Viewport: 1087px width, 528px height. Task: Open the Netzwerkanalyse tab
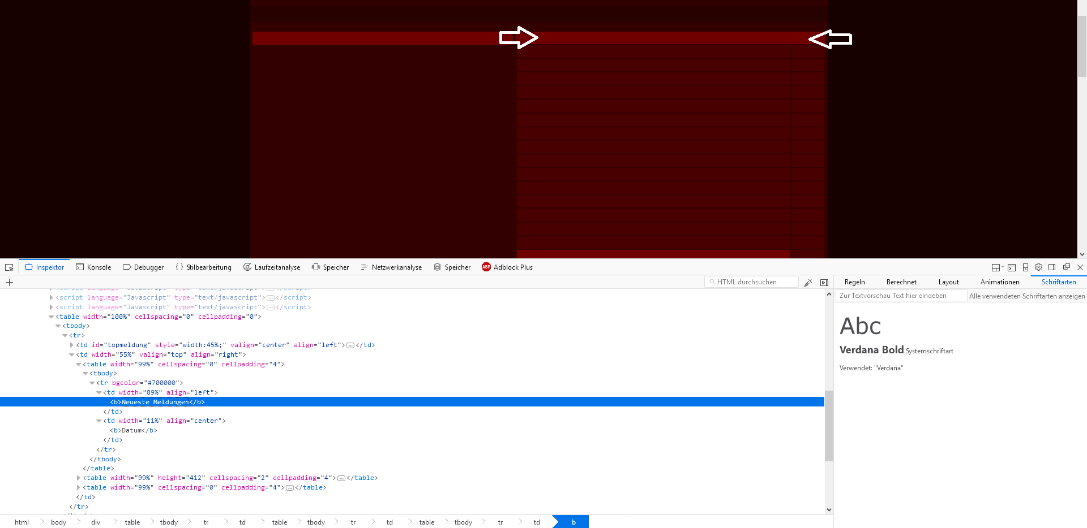391,267
